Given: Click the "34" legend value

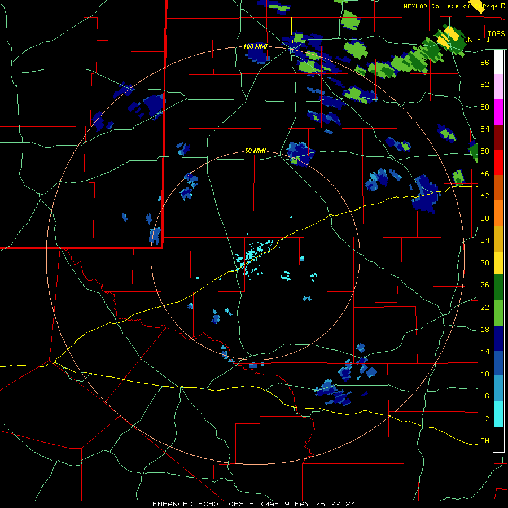Looking at the screenshot, I should 485,240.
